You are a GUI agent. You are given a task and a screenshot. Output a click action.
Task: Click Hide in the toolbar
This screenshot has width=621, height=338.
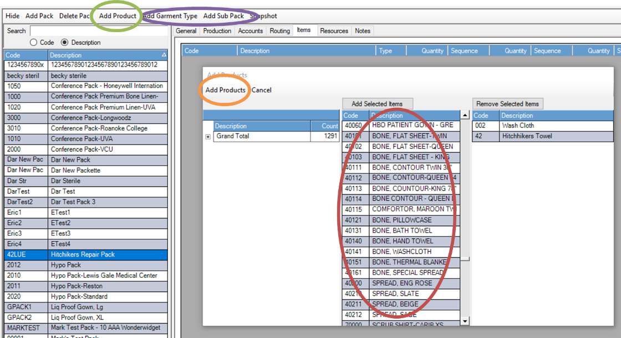[x=12, y=16]
